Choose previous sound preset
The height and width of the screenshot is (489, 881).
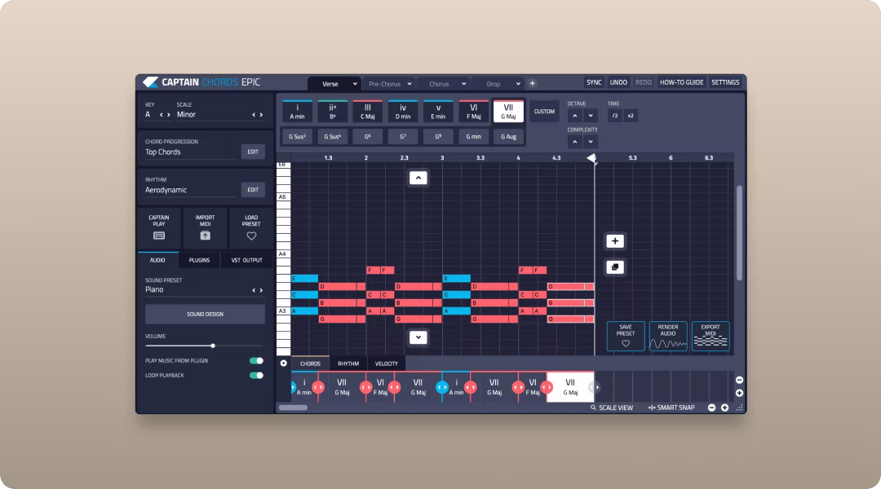(254, 290)
